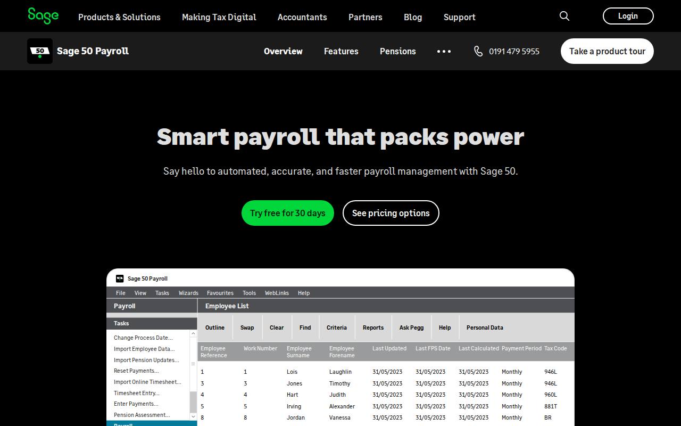Click Clear toolbar button
This screenshot has height=426, width=681.
(x=277, y=327)
